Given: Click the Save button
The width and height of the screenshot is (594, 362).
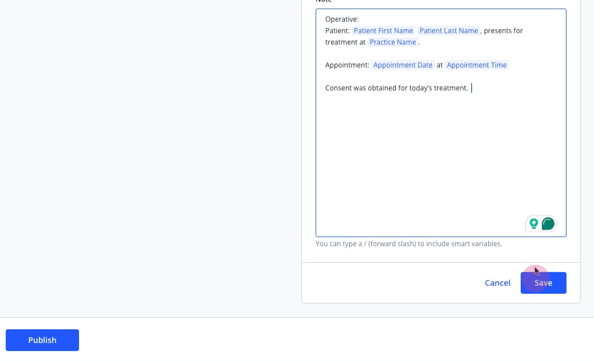Looking at the screenshot, I should pos(543,283).
